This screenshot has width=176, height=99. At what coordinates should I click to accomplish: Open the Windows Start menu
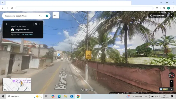[3, 96]
